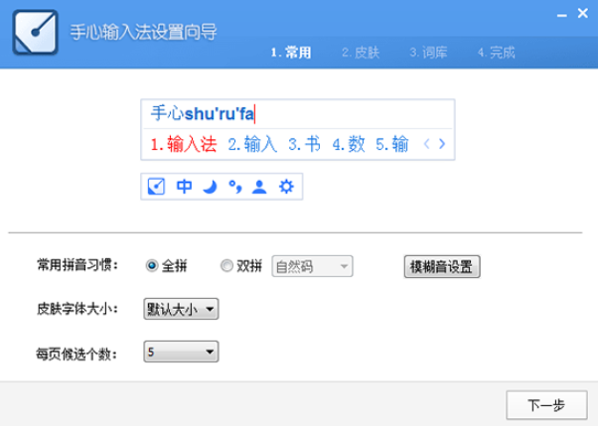Switch to the 3. 词库 step tab
Viewport: 598px width, 426px height.
pos(427,52)
